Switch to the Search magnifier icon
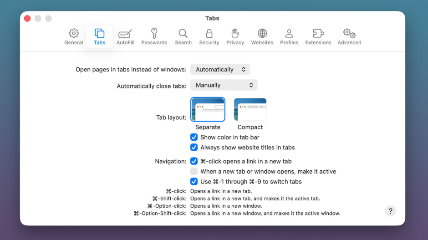Viewport: 428px width, 240px height. click(x=183, y=33)
